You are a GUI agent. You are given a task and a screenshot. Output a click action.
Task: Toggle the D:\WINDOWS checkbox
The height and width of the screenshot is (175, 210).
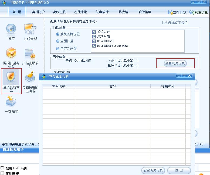click(x=94, y=41)
